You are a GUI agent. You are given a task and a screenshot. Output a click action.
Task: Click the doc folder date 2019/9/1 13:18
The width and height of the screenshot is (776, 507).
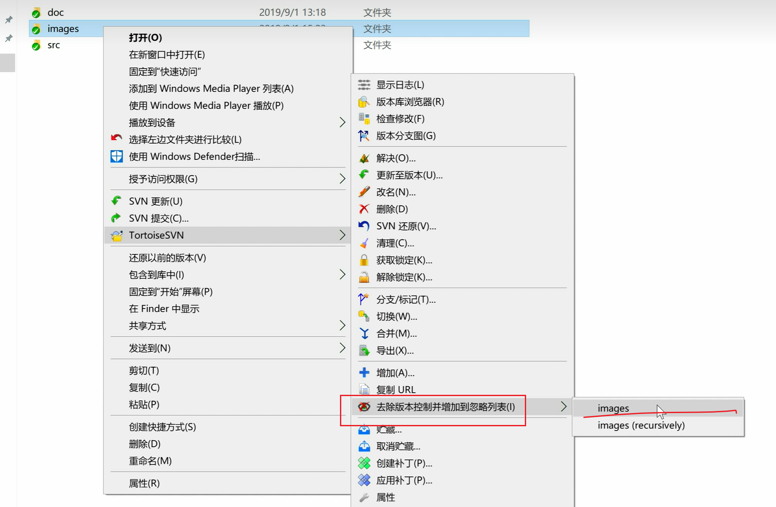pyautogui.click(x=292, y=12)
